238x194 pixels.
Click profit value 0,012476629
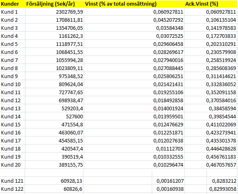click(x=134, y=124)
